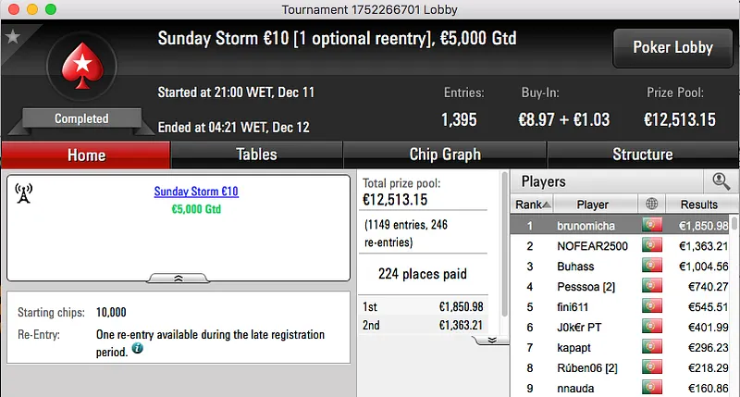Click the favorite star icon
Image resolution: width=740 pixels, height=397 pixels.
13,37
